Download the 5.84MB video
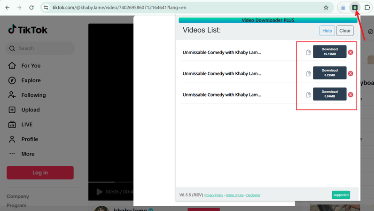This screenshot has width=374, height=211. [330, 94]
